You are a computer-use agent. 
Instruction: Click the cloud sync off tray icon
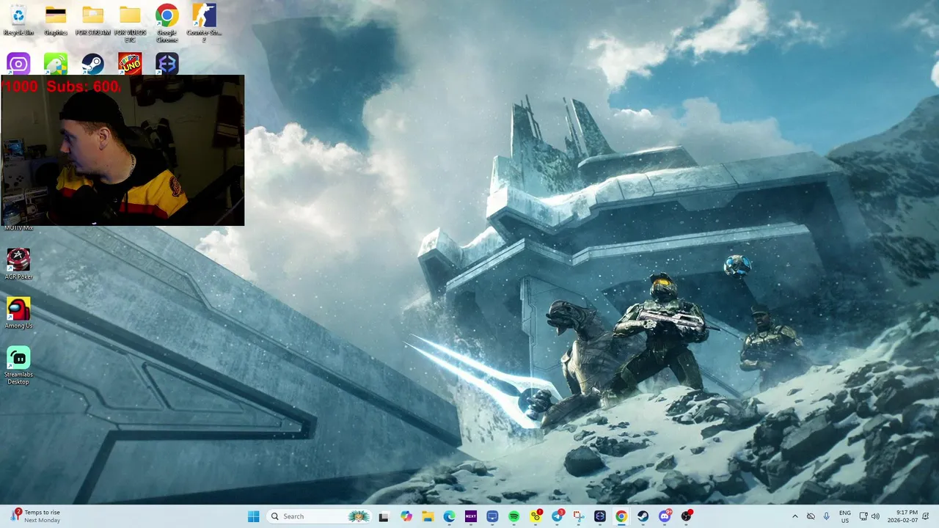pyautogui.click(x=811, y=516)
